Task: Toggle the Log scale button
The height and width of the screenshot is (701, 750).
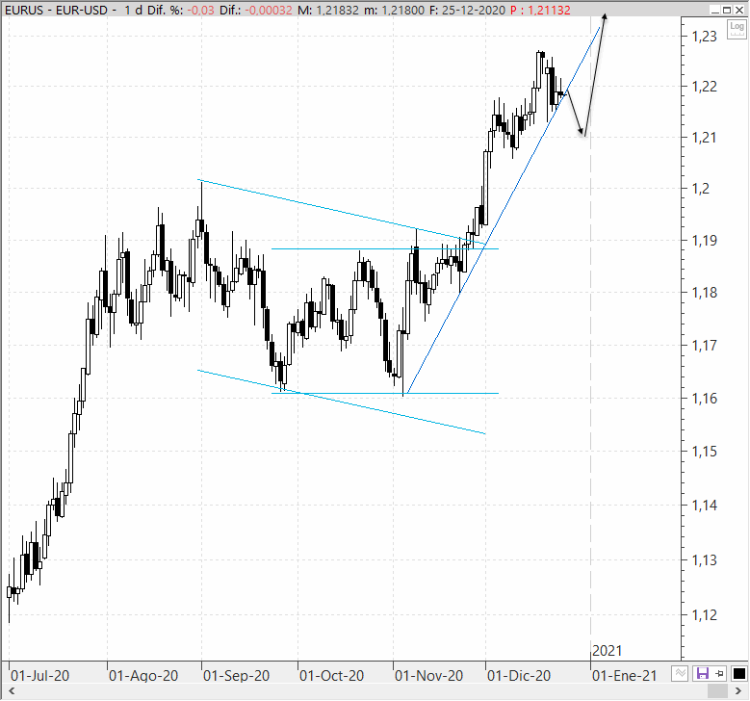Action: tap(737, 29)
